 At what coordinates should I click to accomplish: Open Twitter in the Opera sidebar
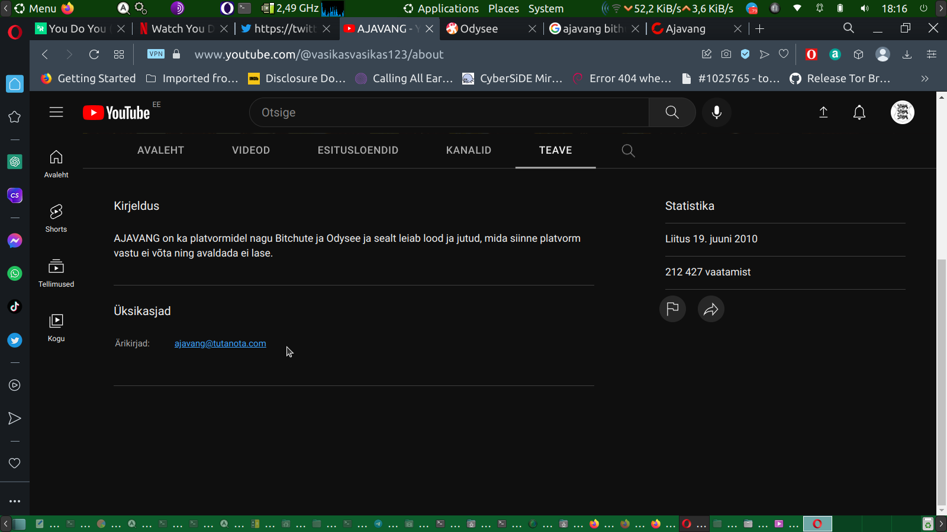[15, 340]
